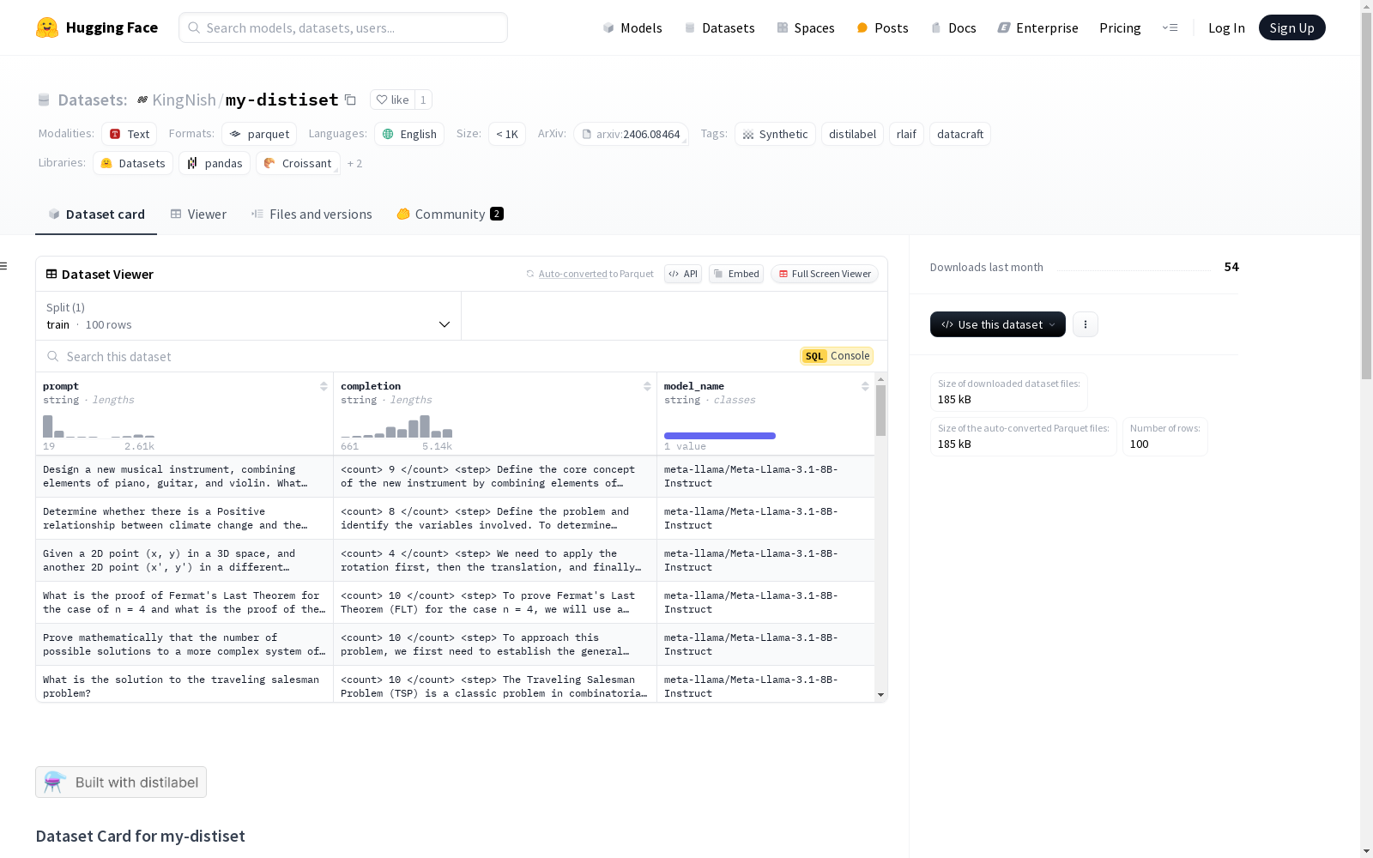Open the three-dot options menu
The image size is (1373, 858).
click(1086, 324)
